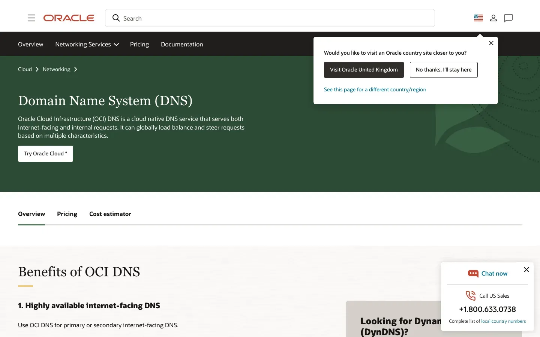Click the search magnifier icon
The width and height of the screenshot is (540, 337).
tap(116, 18)
